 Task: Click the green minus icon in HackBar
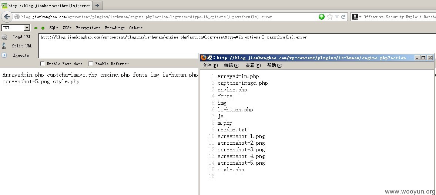coord(36,28)
